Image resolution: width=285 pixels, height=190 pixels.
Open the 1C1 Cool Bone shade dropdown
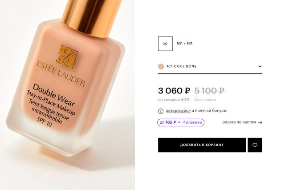(x=210, y=66)
